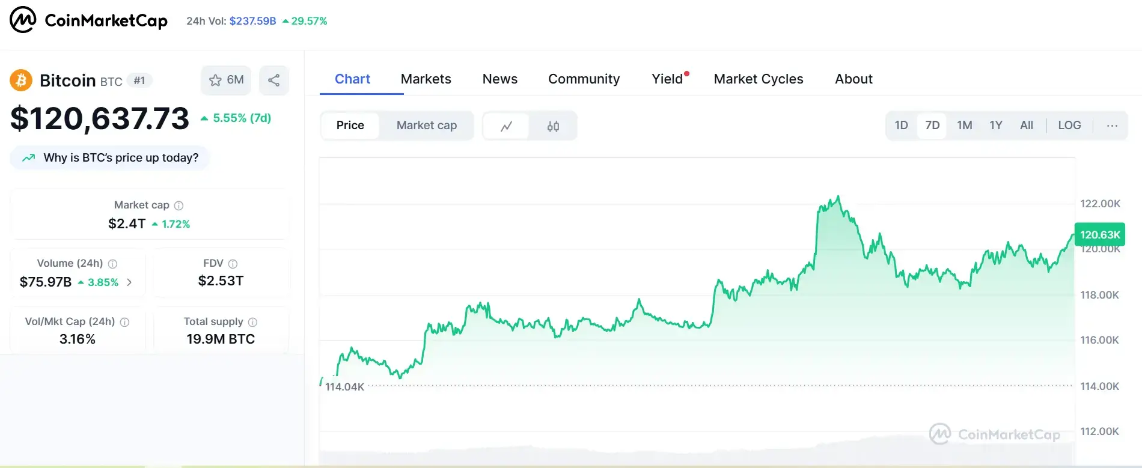Viewport: 1142px width, 468px height.
Task: Select the Market cap chart toggle
Action: pos(427,126)
